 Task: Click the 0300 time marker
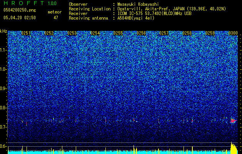[x=233, y=33]
